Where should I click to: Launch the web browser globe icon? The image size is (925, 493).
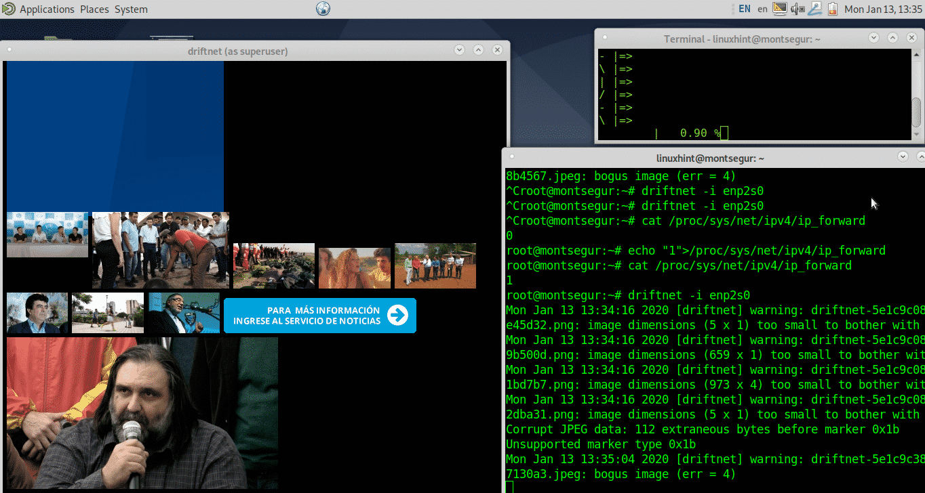[x=323, y=9]
